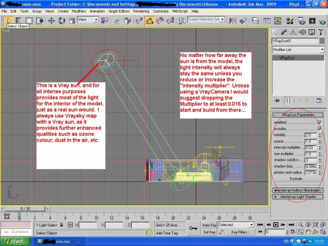
Task: Open the Key Filters... dialog
Action: [x=241, y=232]
